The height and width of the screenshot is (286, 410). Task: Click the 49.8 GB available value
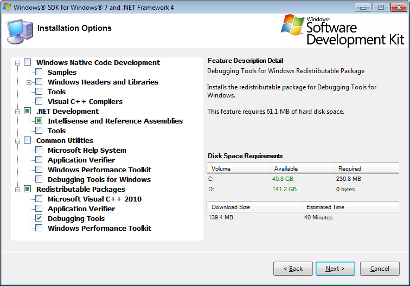[x=283, y=179]
